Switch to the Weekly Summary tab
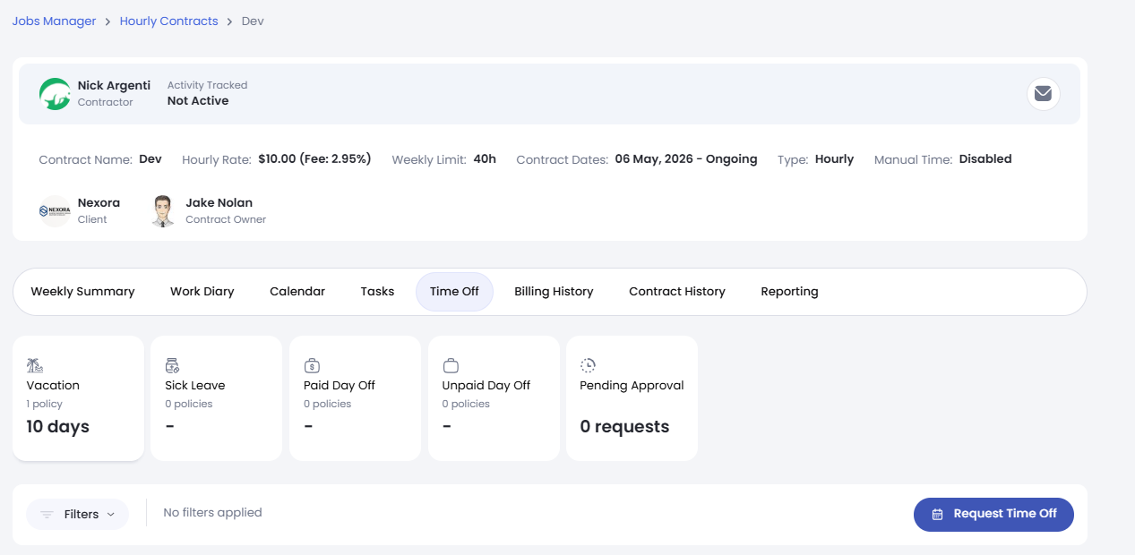This screenshot has width=1135, height=555. pyautogui.click(x=82, y=292)
